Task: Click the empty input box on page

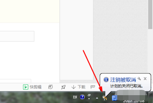Action: pyautogui.click(x=17, y=36)
